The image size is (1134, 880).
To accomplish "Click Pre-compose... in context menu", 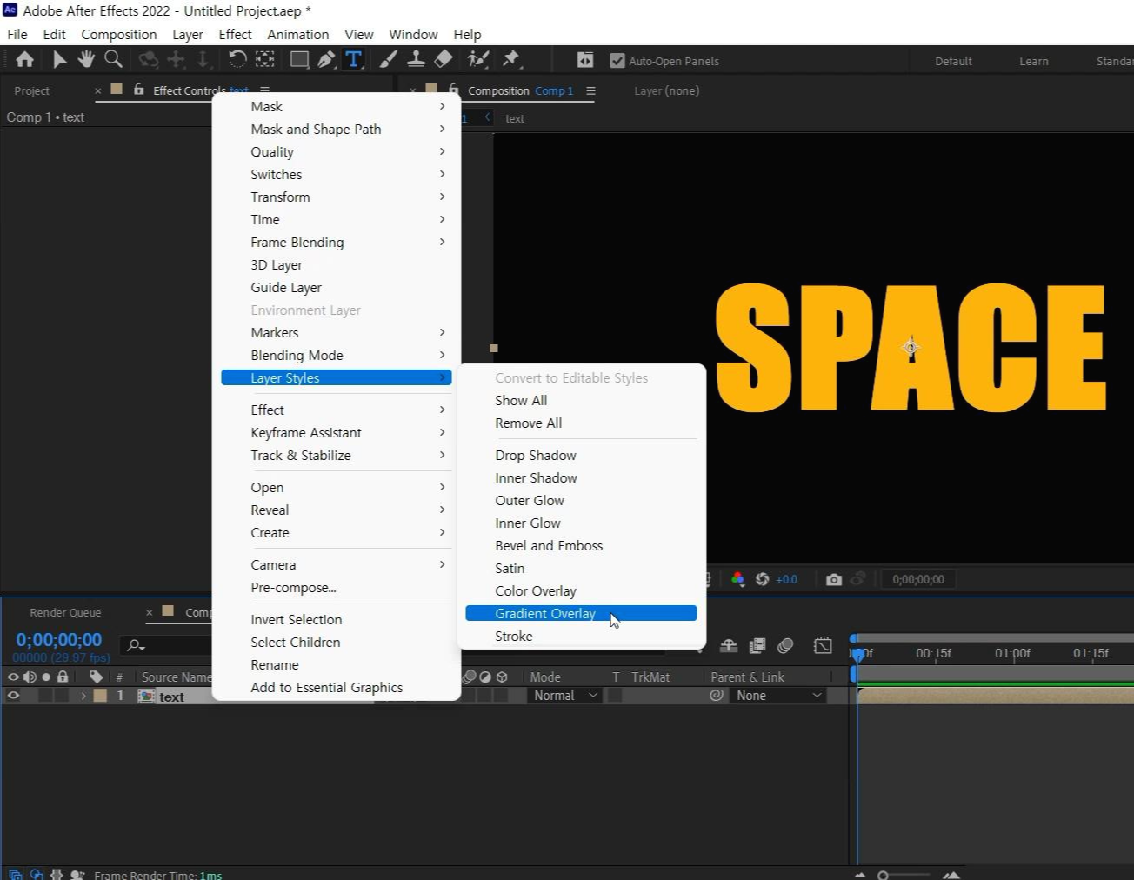I will [337, 587].
